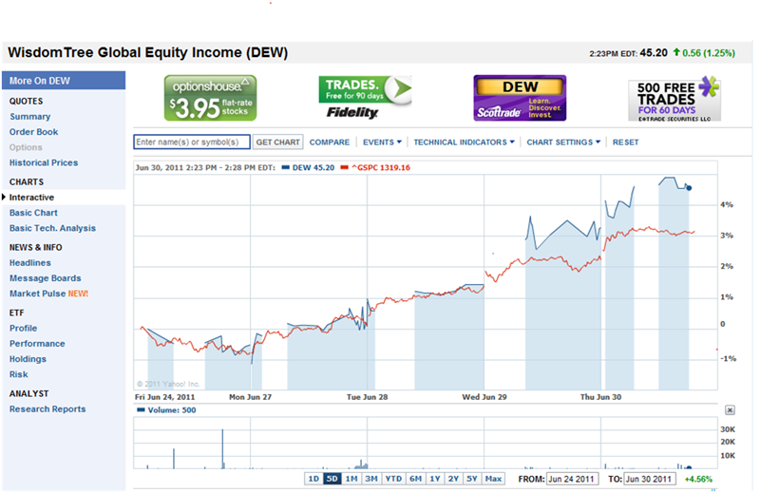Image resolution: width=760 pixels, height=493 pixels.
Task: Click the red ^GSPC legend color swatch
Action: point(344,167)
